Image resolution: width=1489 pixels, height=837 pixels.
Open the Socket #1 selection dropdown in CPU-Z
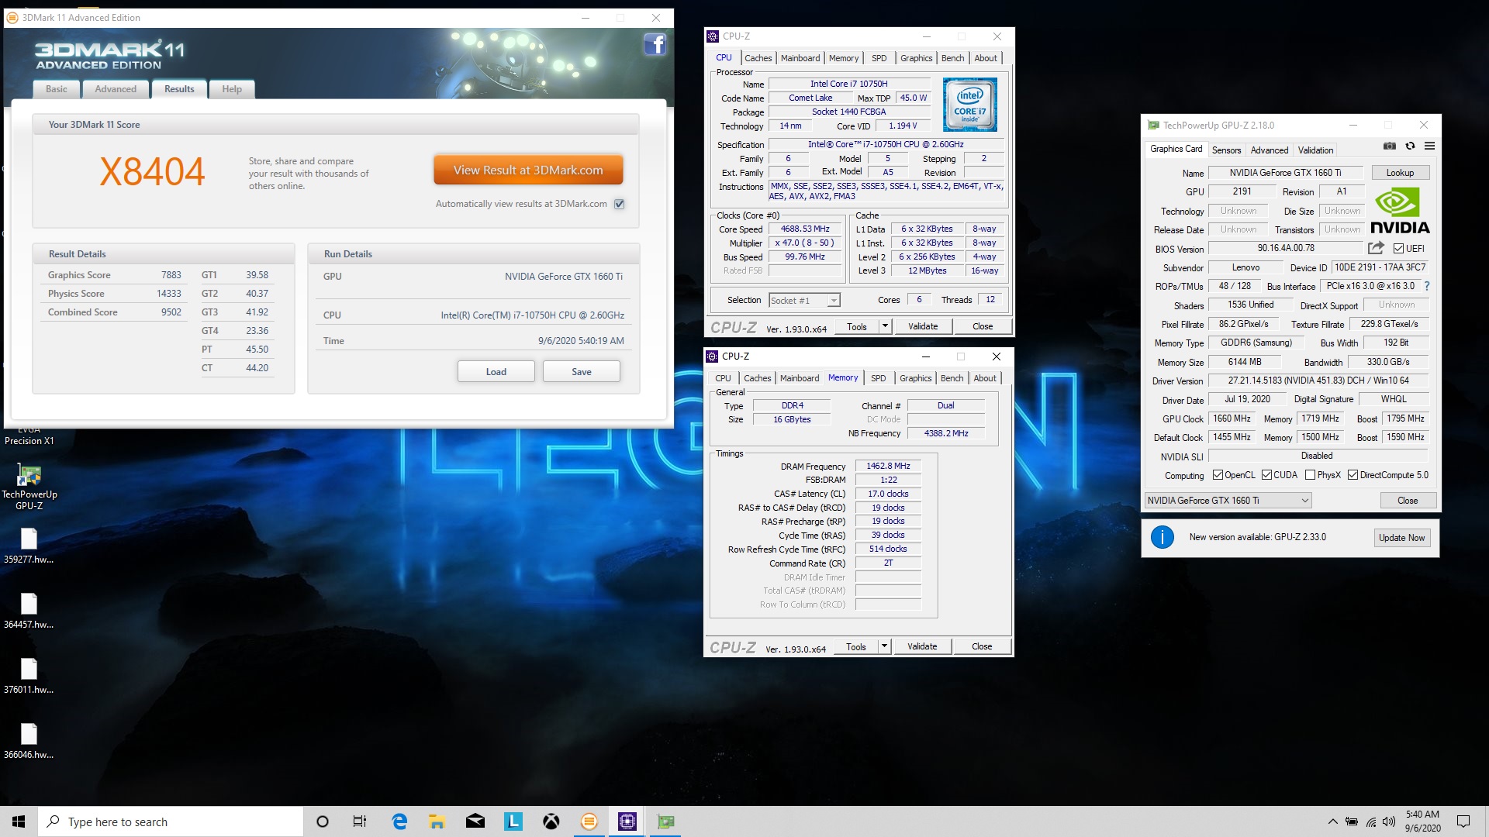click(x=804, y=301)
